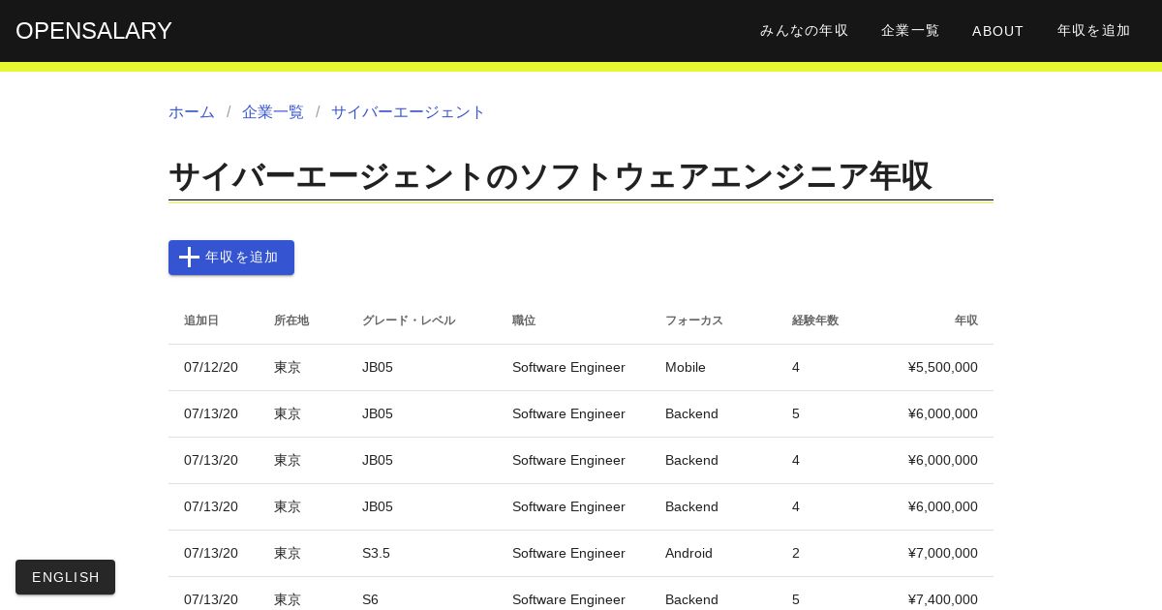This screenshot has height=610, width=1162.
Task: Select the ¥5,500,000 salary cell
Action: pyautogui.click(x=943, y=368)
